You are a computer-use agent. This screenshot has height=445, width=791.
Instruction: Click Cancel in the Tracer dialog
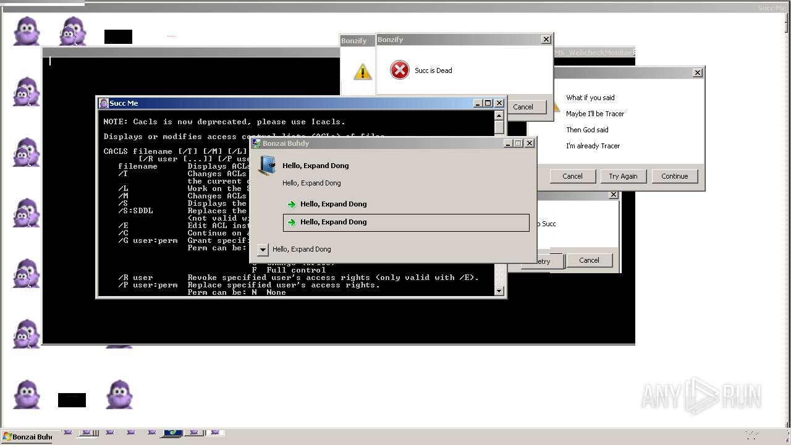[572, 176]
